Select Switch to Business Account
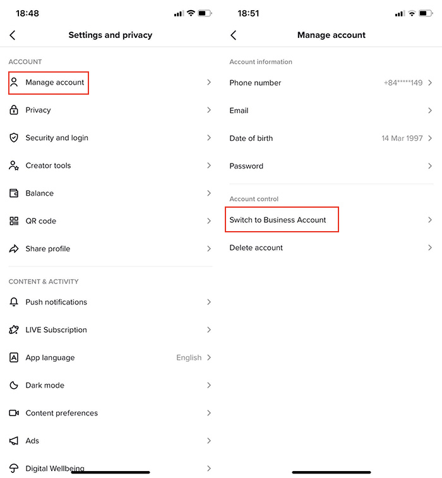 (x=331, y=220)
